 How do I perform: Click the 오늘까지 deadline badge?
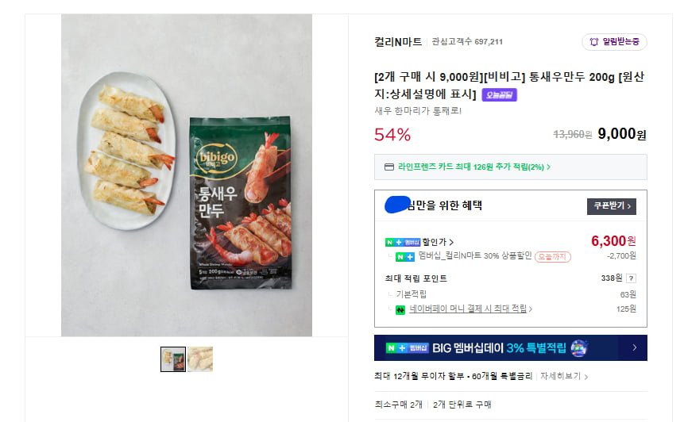click(551, 256)
